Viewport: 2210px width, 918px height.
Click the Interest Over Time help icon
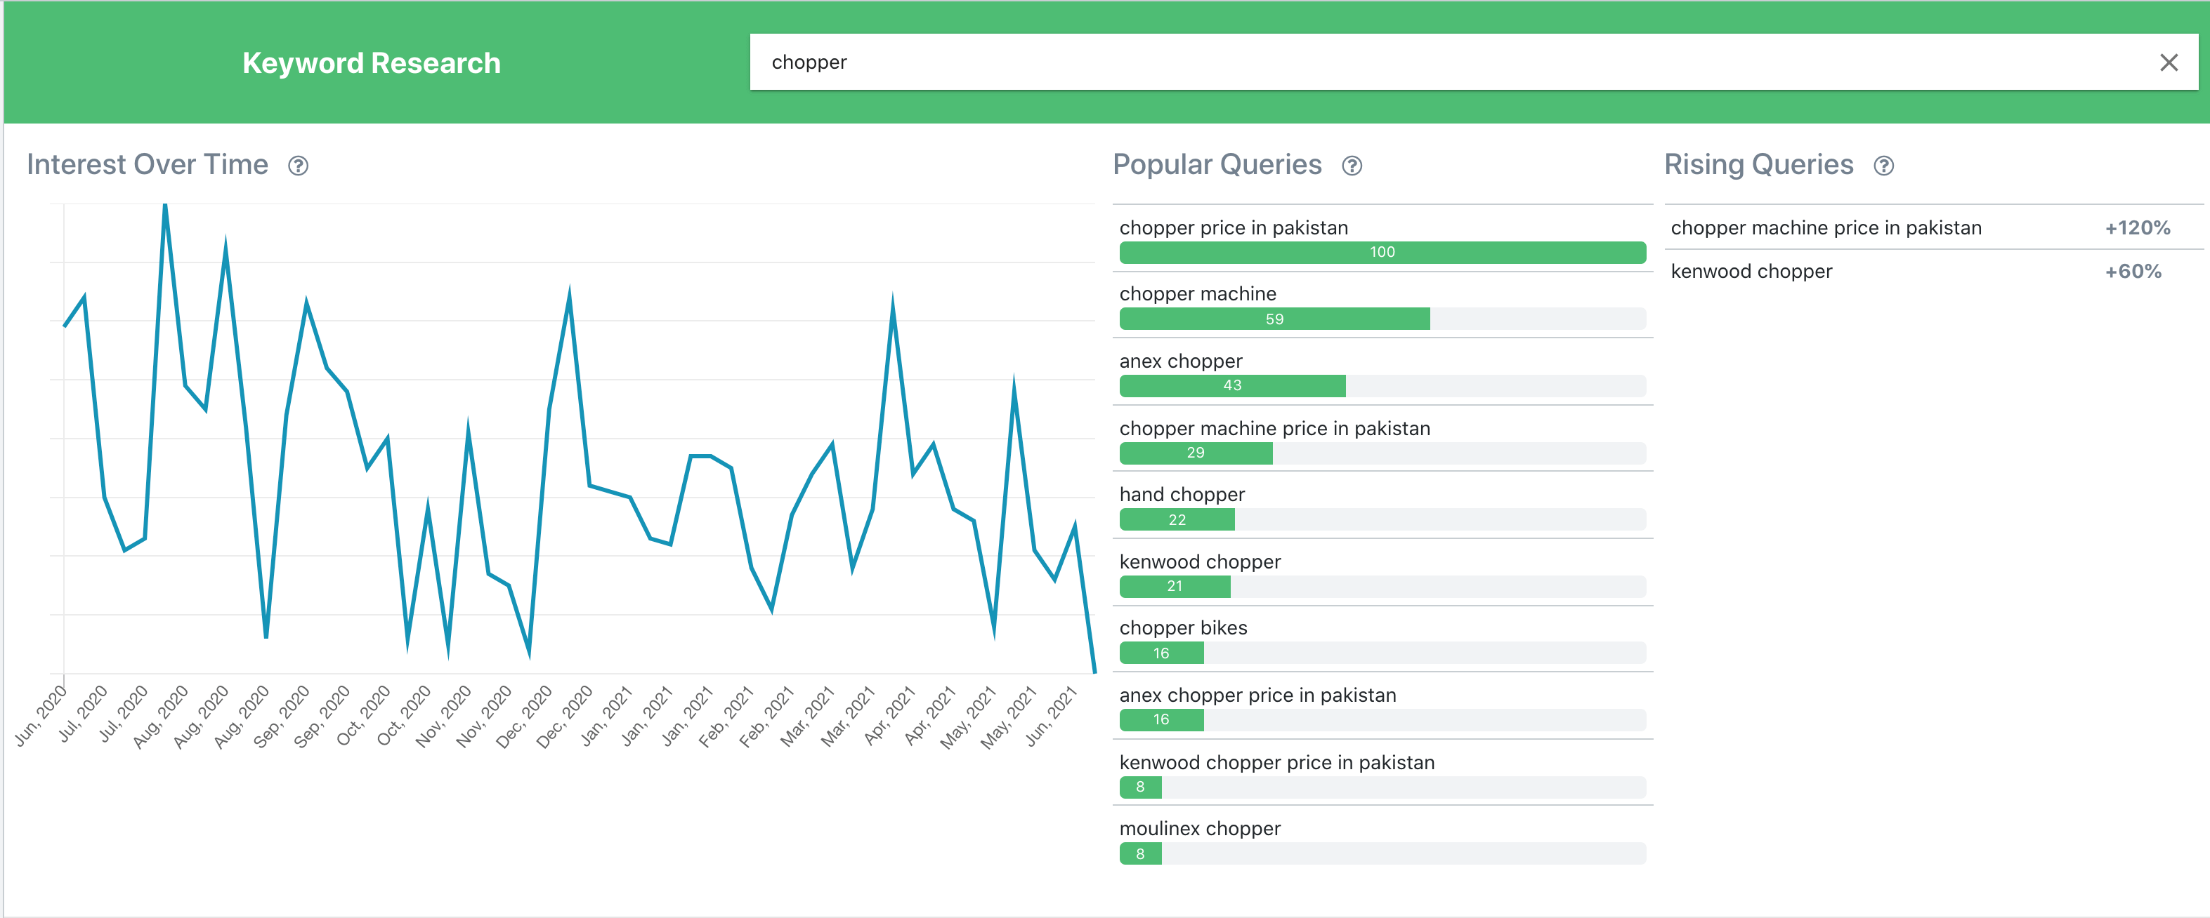click(x=299, y=166)
